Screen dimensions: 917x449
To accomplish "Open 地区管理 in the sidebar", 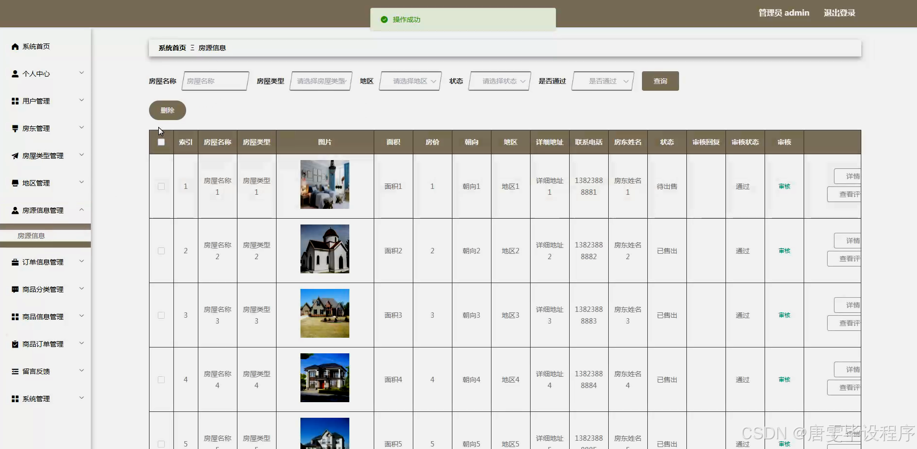I will 45,183.
